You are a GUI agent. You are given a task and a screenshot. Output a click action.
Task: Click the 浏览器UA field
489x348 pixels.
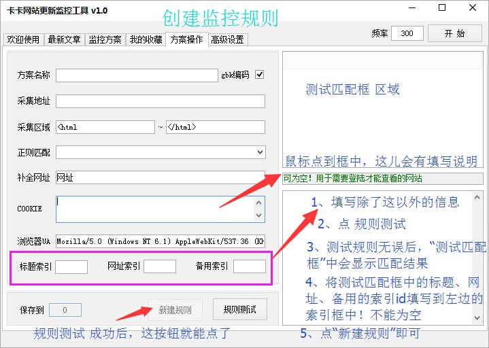click(x=161, y=241)
